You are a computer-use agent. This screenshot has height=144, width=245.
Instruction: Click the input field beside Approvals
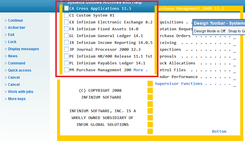234,57
